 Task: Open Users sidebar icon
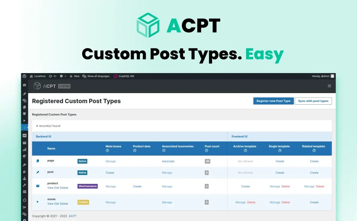click(24, 178)
